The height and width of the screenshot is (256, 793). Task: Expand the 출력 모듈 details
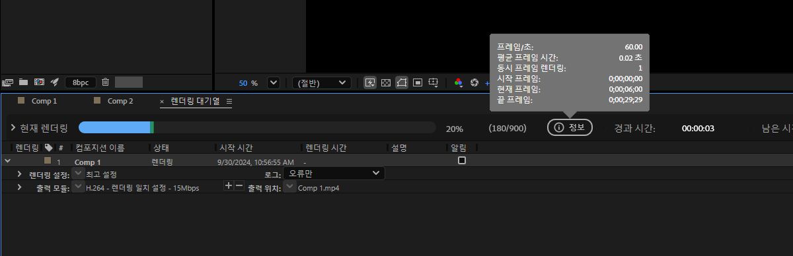(x=20, y=187)
